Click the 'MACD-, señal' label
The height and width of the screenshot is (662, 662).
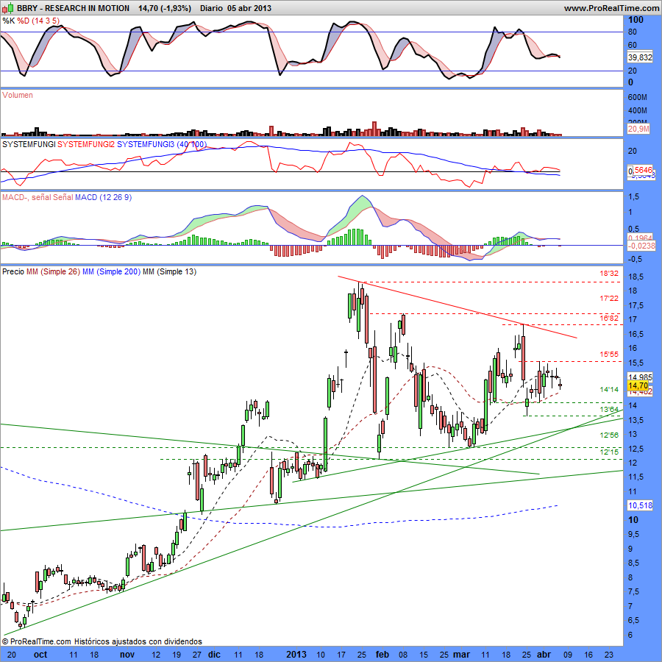[26, 197]
